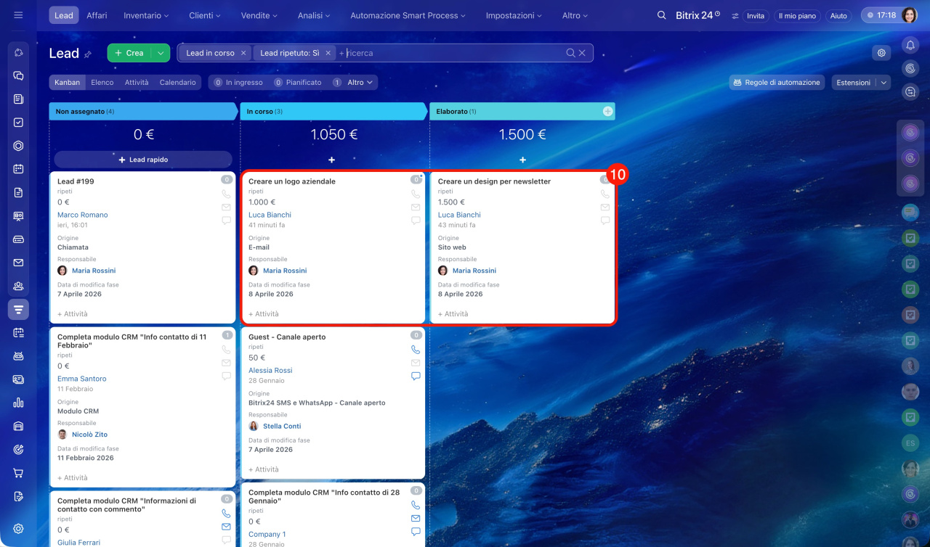930x547 pixels.
Task: Open the search magnifier in top bar
Action: (x=661, y=15)
